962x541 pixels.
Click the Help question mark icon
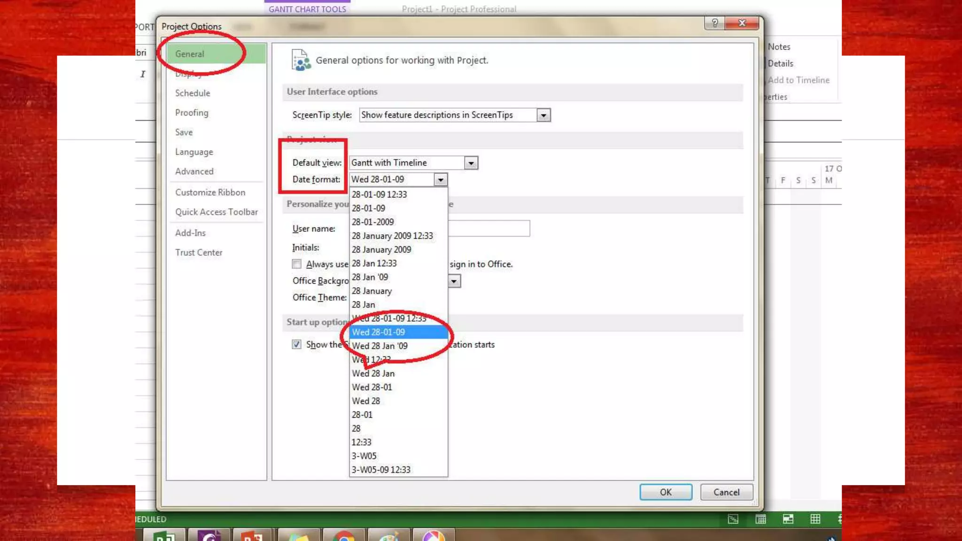coord(714,23)
